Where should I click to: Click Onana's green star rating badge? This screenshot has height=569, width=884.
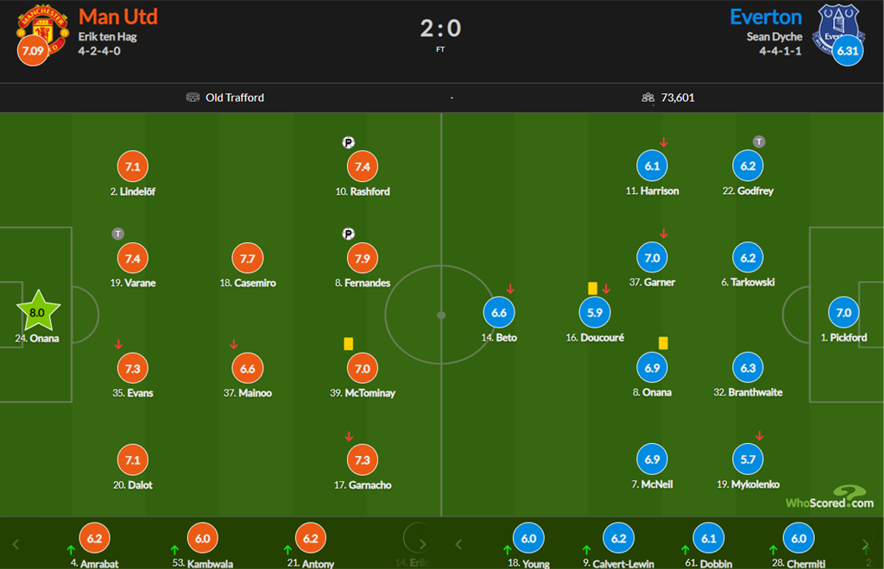pyautogui.click(x=37, y=313)
